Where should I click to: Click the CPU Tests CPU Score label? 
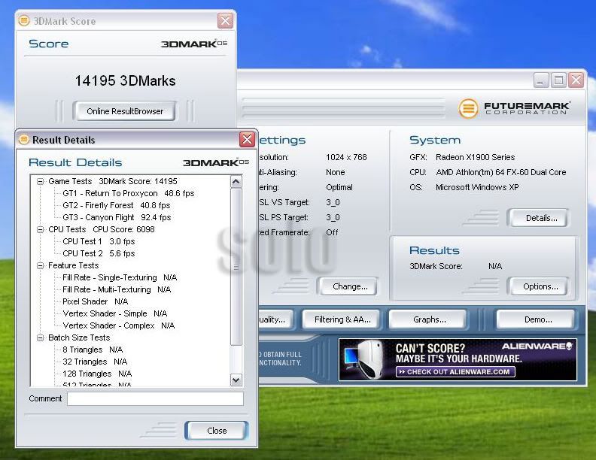coord(101,229)
